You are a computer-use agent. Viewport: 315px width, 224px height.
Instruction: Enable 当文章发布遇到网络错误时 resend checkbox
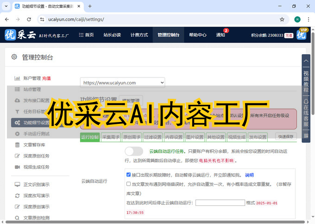[x=128, y=184]
